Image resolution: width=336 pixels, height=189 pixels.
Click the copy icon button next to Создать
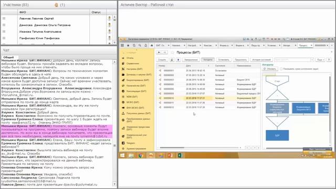click(x=172, y=60)
